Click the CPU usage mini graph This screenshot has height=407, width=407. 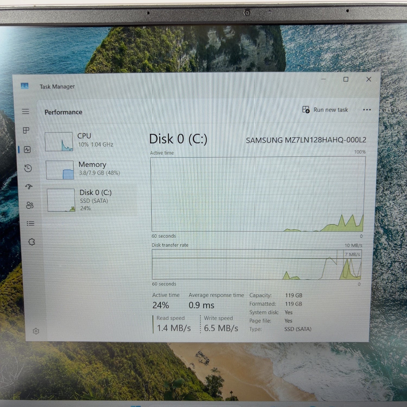coord(59,141)
